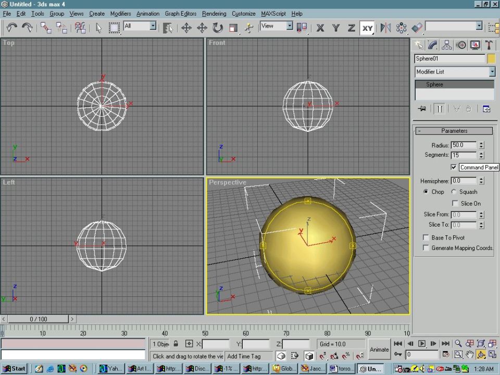This screenshot has height=375, width=500.
Task: Click Add Time Tag
Action: [244, 356]
